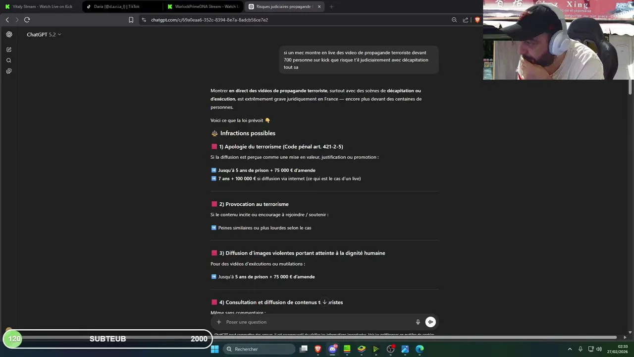The image size is (634, 357).
Task: Open the library icon in ChatGPT sidebar
Action: [9, 71]
